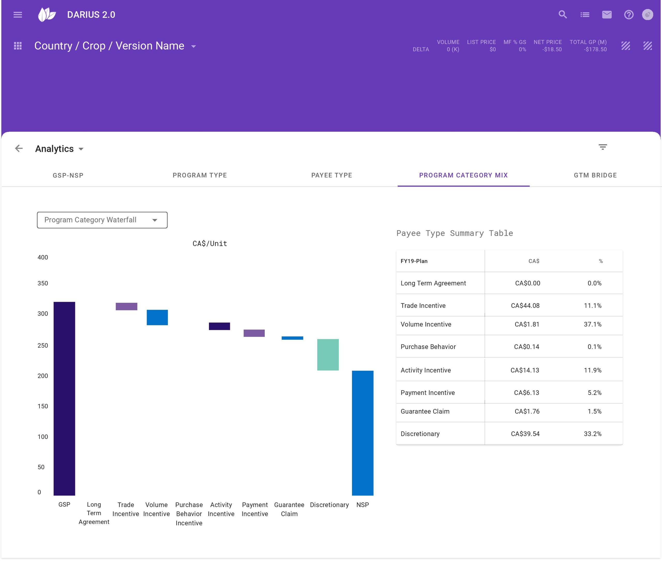Open the hamburger navigation menu

tap(18, 14)
